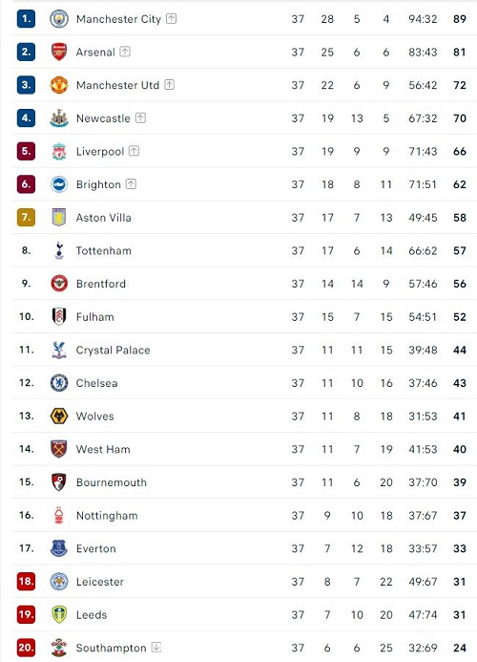Screen dimensions: 477x662
Task: Click the Tottenham cockerel logo
Action: coord(59,250)
